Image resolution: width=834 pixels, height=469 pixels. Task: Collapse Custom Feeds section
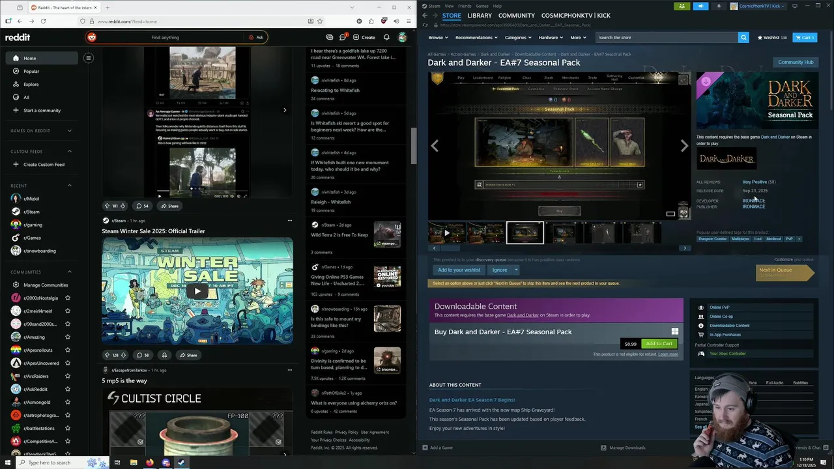click(70, 151)
